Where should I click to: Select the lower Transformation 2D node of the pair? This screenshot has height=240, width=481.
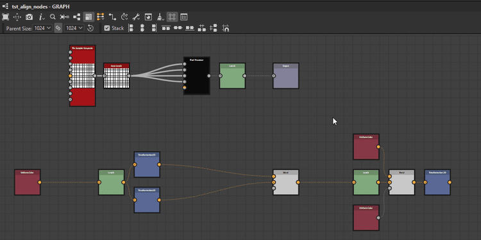coord(147,200)
